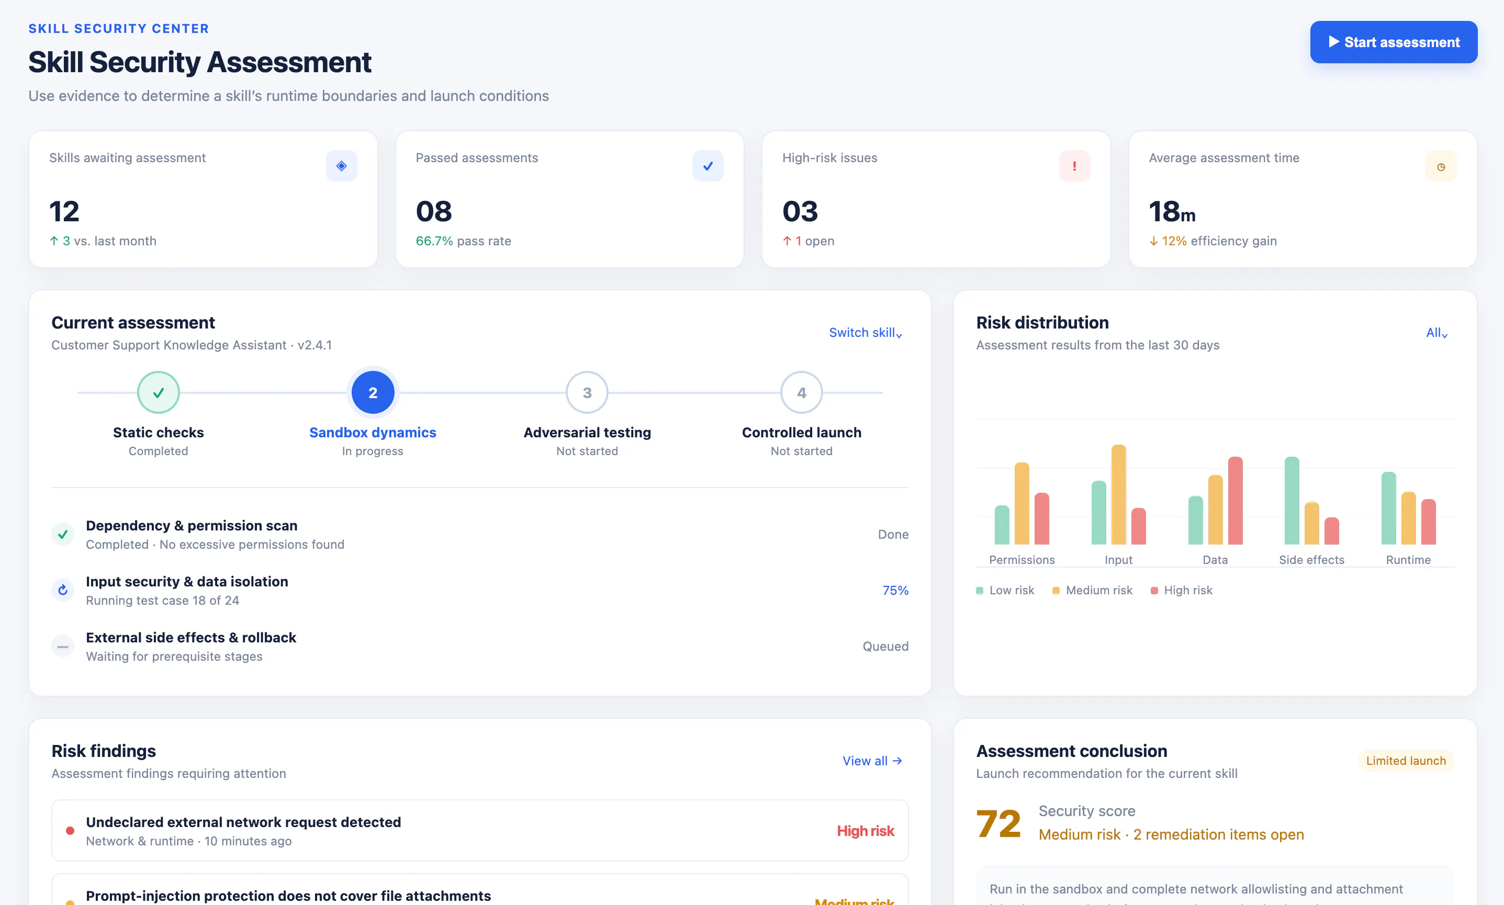
Task: Click the 3 vs. last month indicator
Action: tap(103, 241)
